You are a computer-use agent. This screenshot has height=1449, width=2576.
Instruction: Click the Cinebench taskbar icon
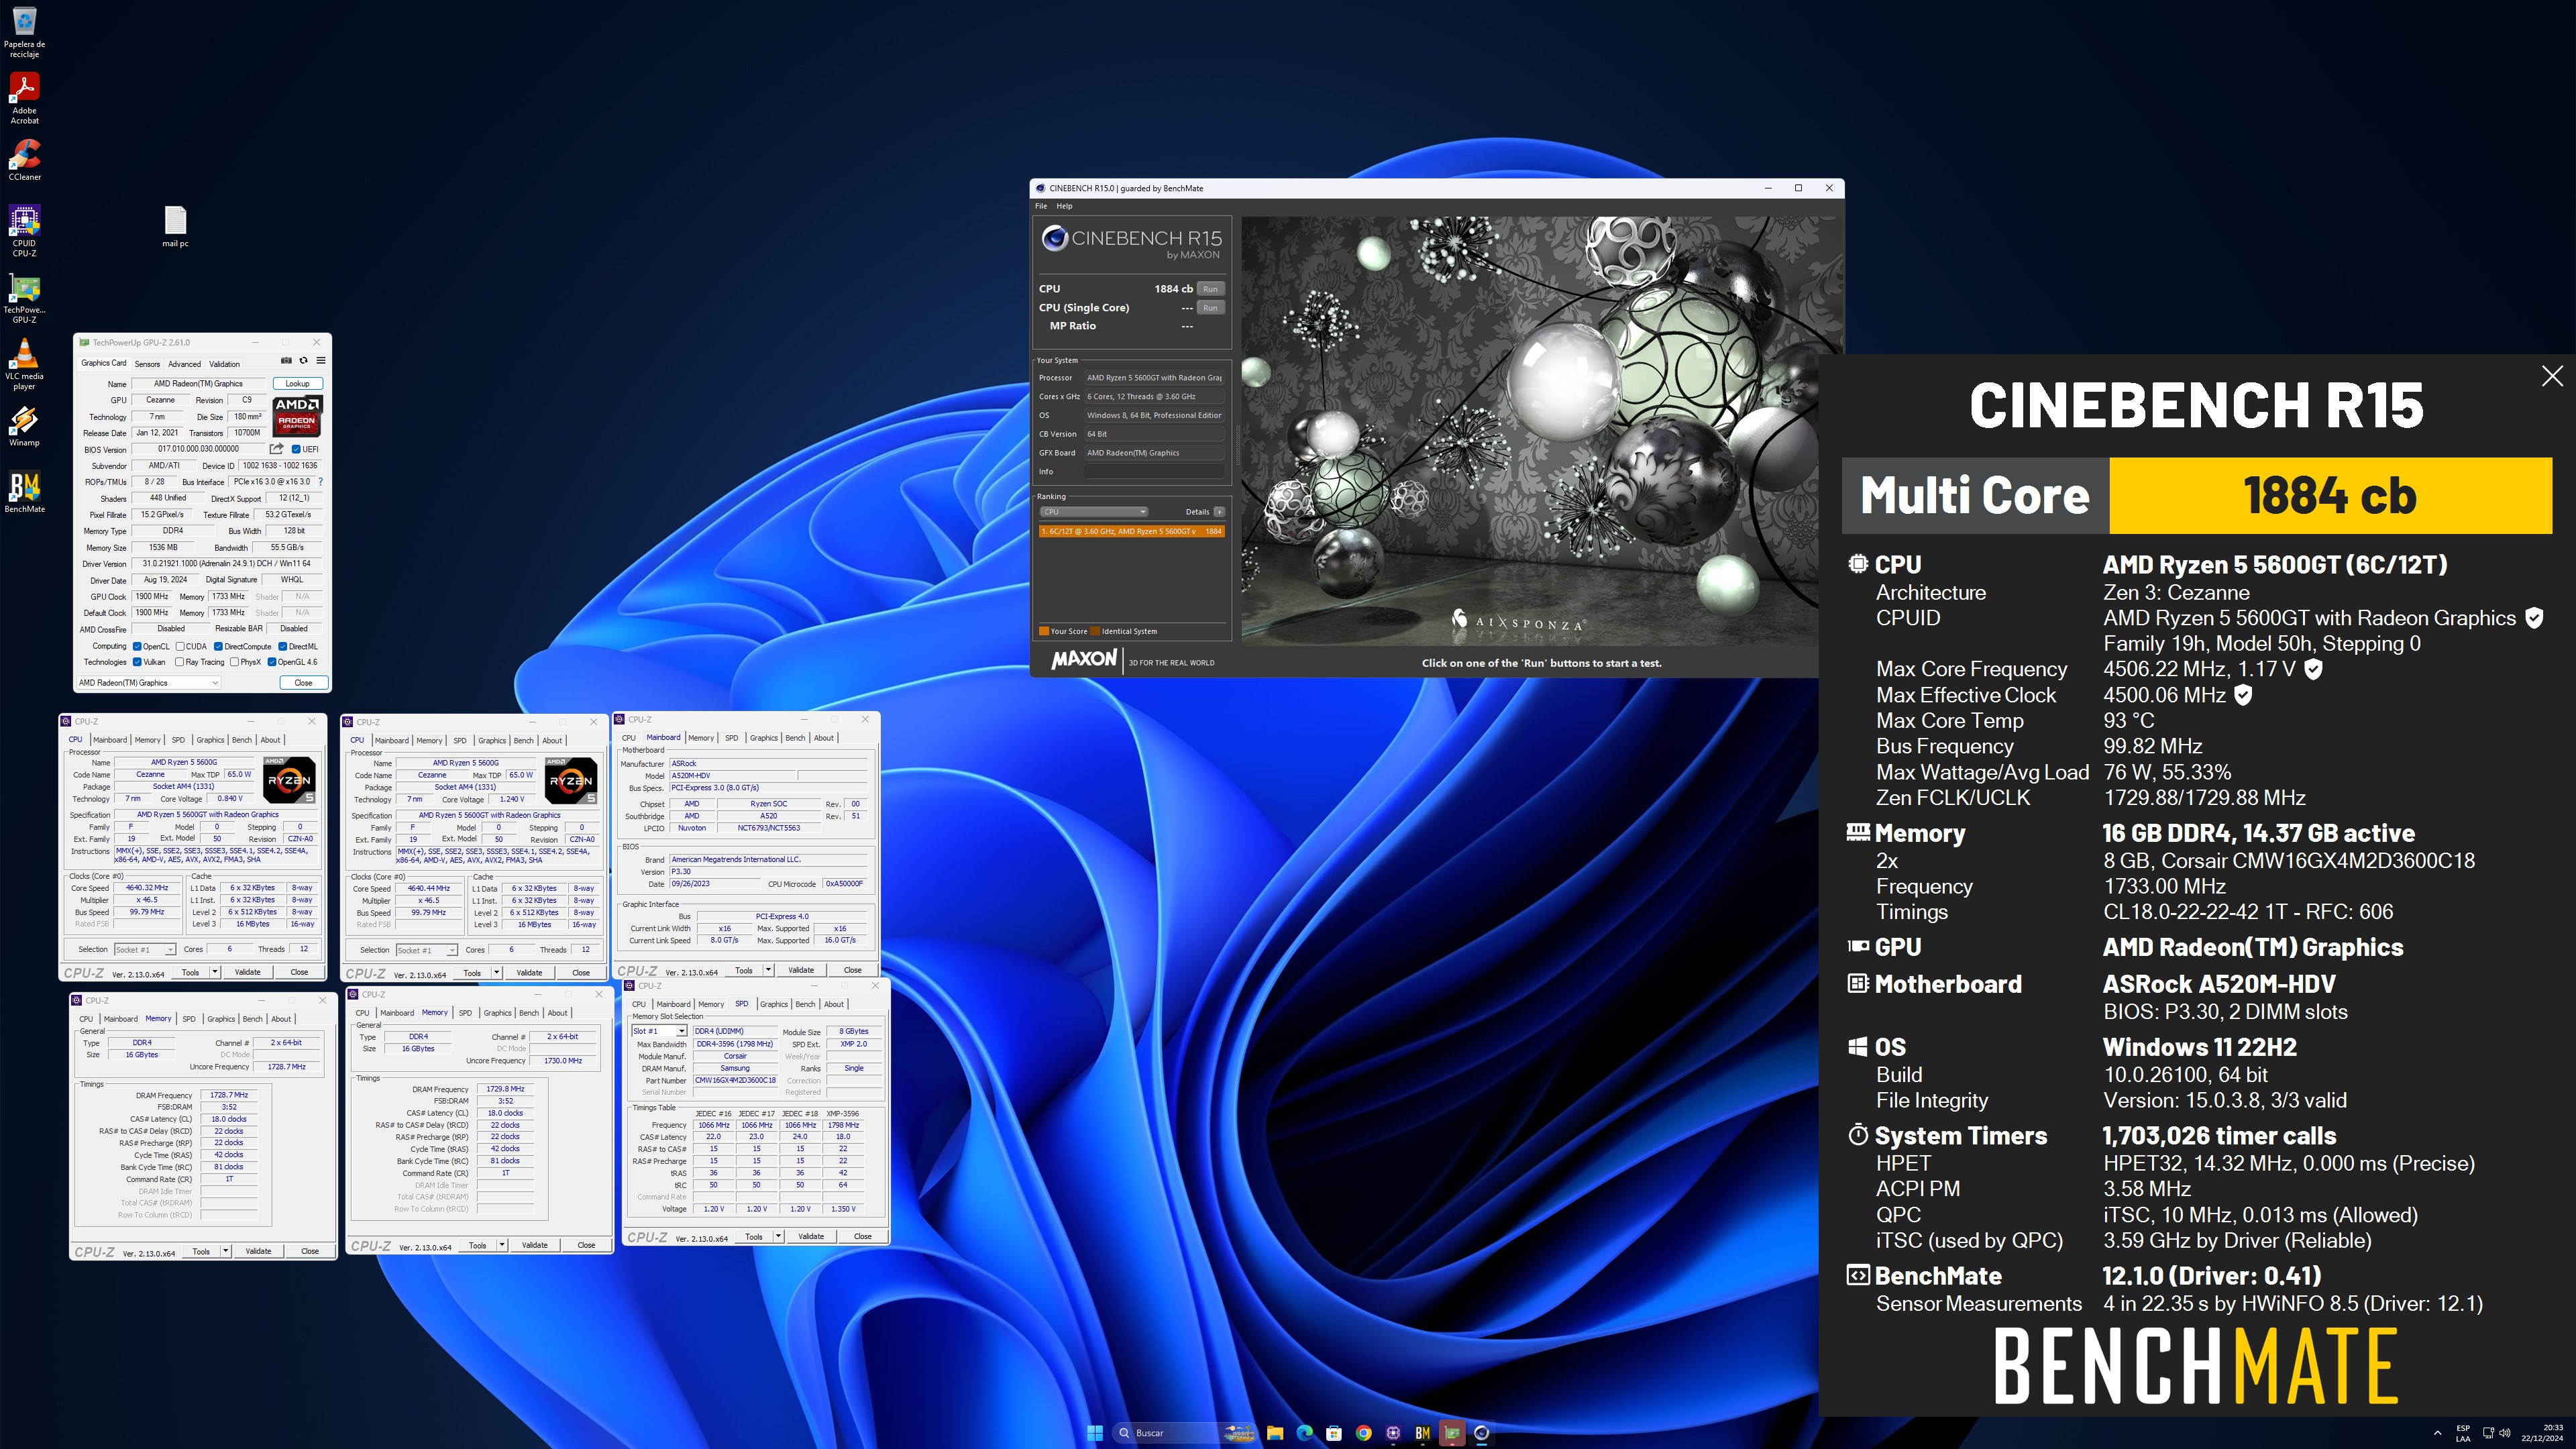[1482, 1433]
